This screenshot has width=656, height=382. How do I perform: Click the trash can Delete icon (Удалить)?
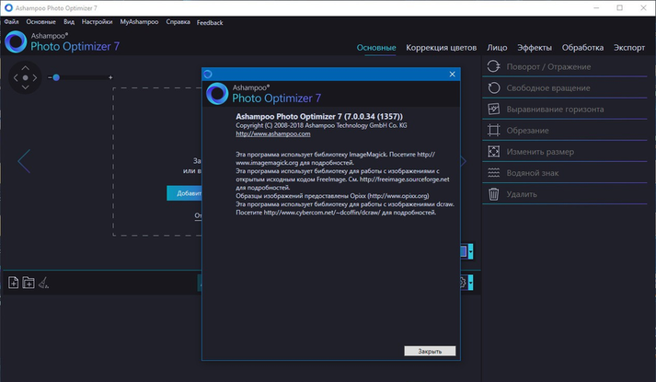click(494, 194)
